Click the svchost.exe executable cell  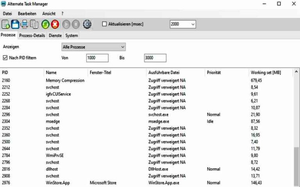(159, 115)
